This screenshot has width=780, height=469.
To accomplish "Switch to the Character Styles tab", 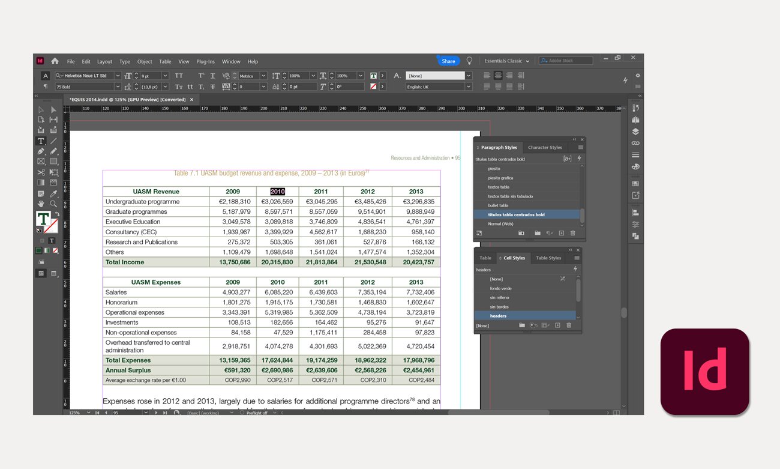I will click(x=545, y=147).
